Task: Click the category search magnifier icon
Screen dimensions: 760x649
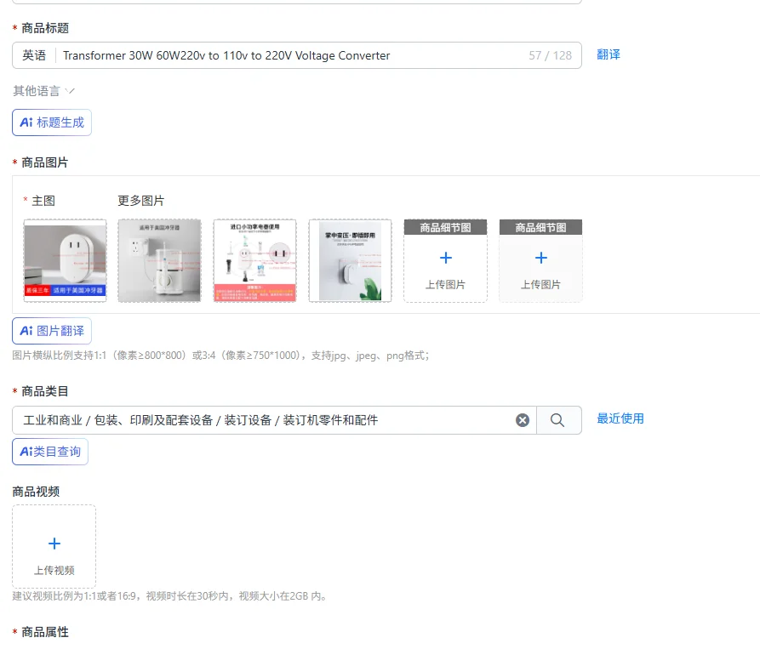Action: pyautogui.click(x=558, y=420)
